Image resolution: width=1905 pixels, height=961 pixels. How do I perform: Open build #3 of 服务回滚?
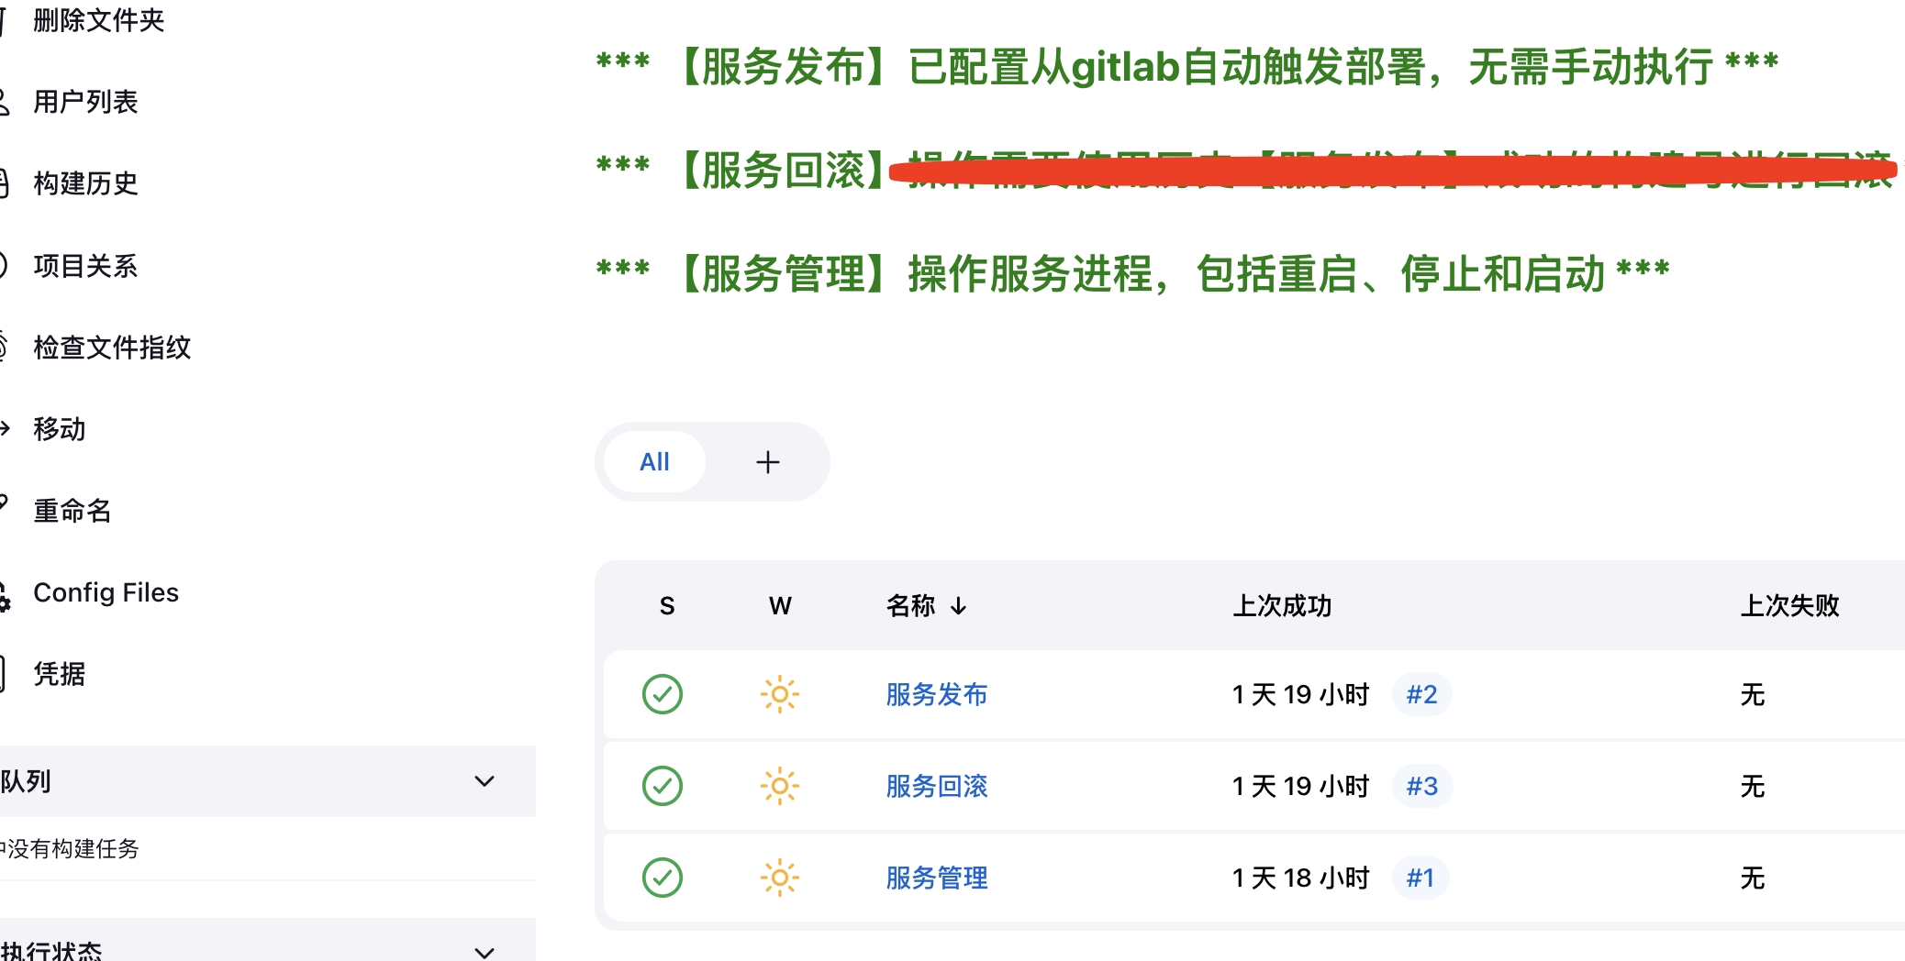click(1422, 786)
